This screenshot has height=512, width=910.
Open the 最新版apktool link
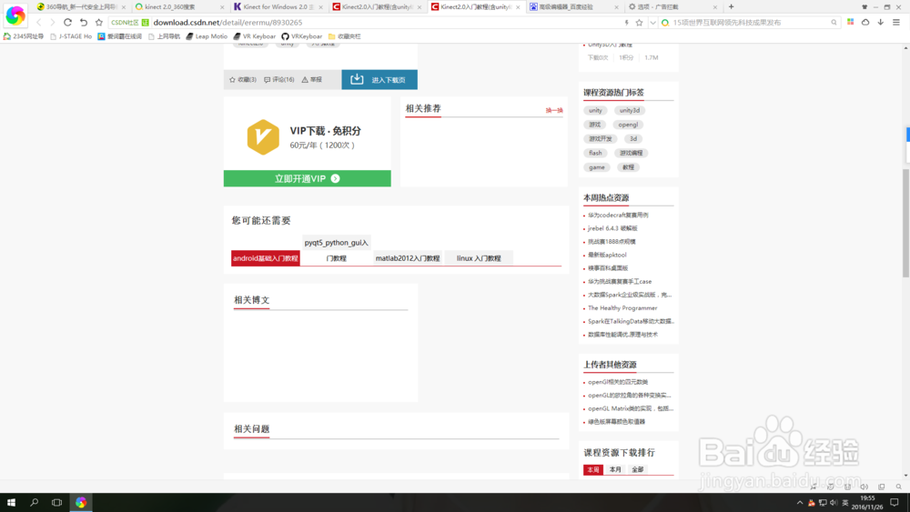[607, 255]
